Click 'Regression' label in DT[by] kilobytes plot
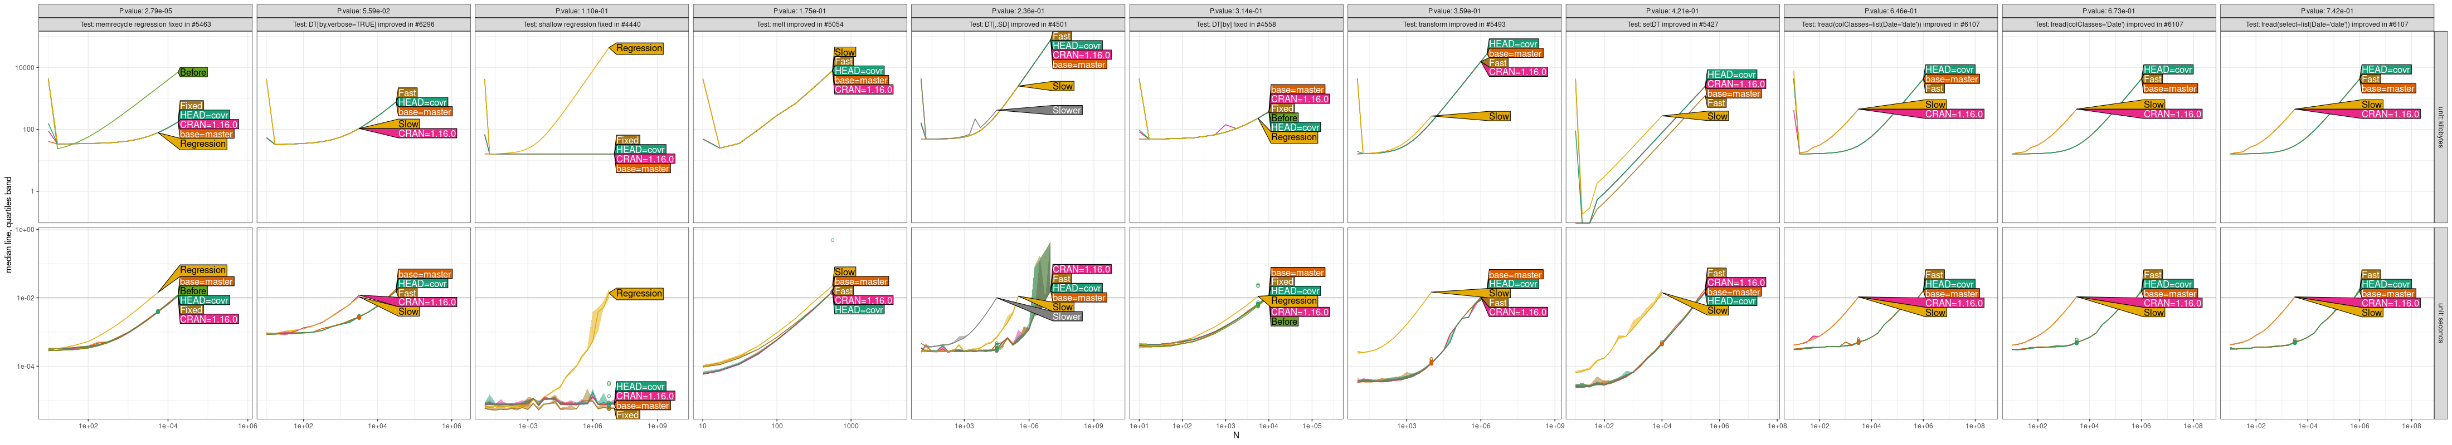Viewport: 2452px width, 445px height. (x=1293, y=137)
